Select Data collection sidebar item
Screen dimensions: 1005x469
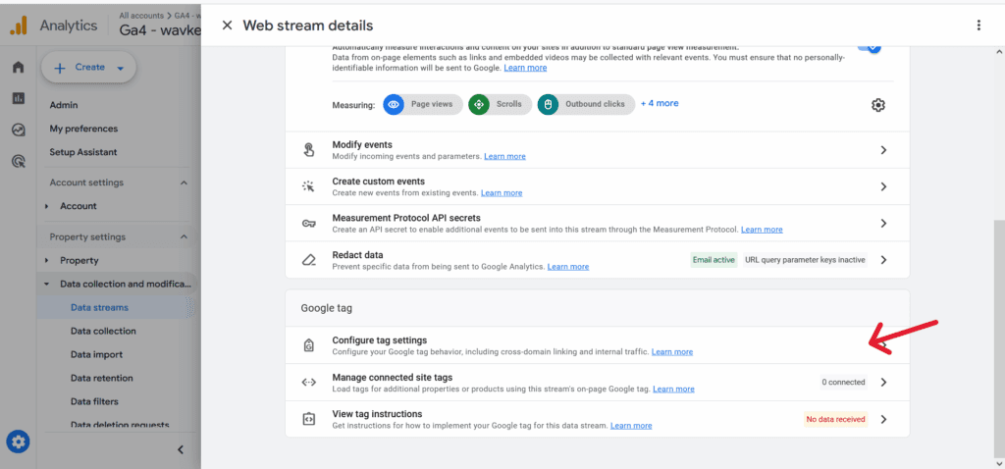coord(103,332)
